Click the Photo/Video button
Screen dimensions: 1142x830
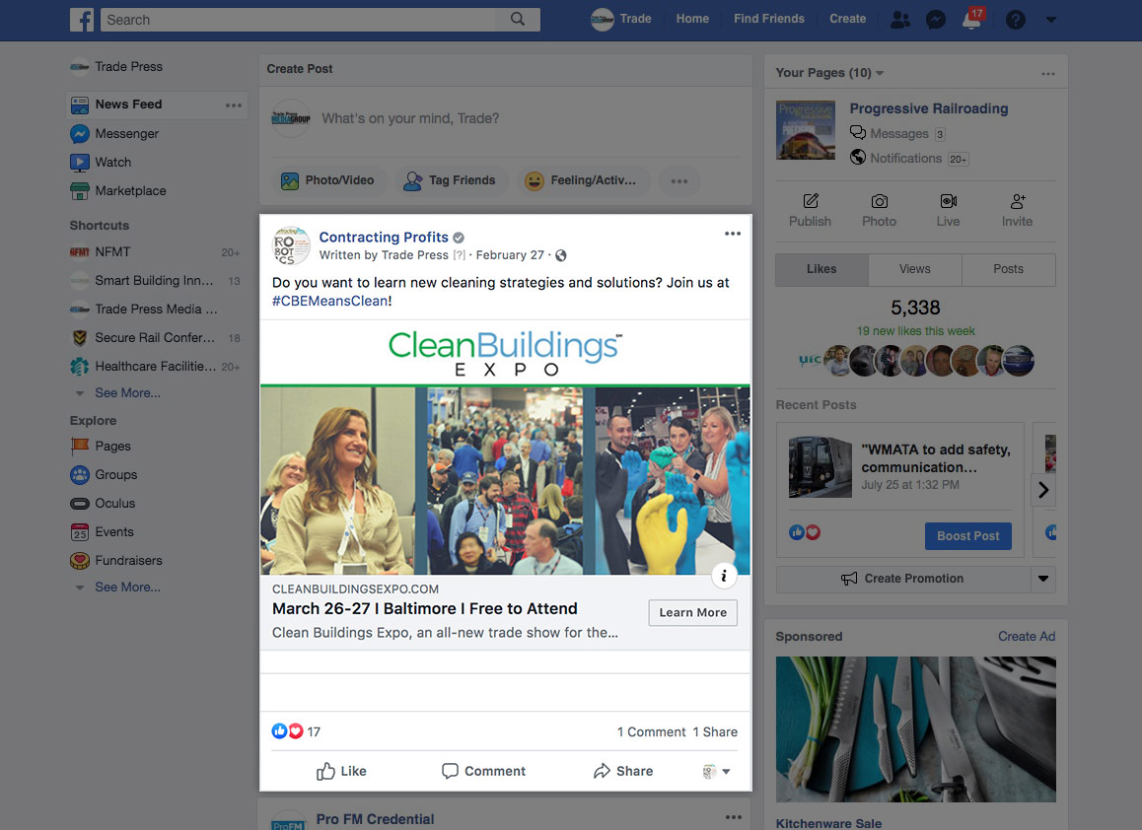click(x=328, y=180)
